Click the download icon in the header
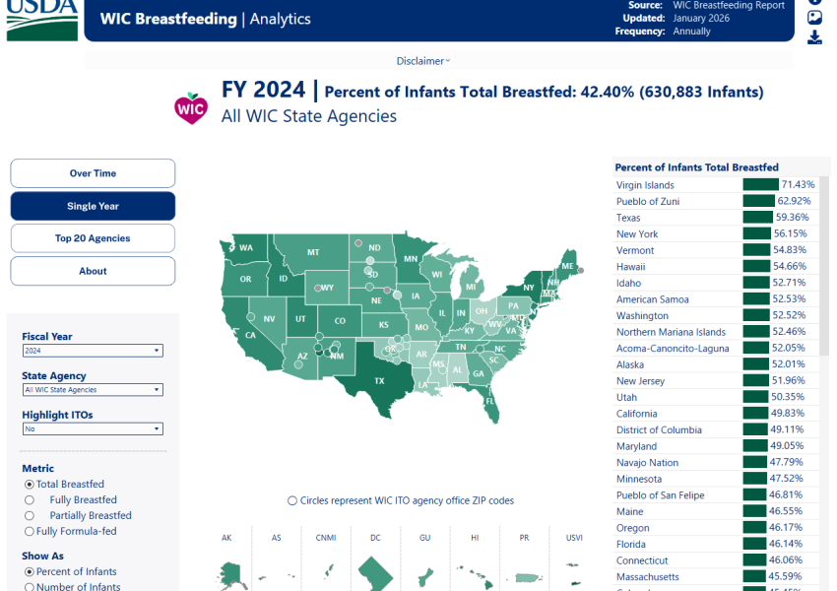 (x=814, y=36)
